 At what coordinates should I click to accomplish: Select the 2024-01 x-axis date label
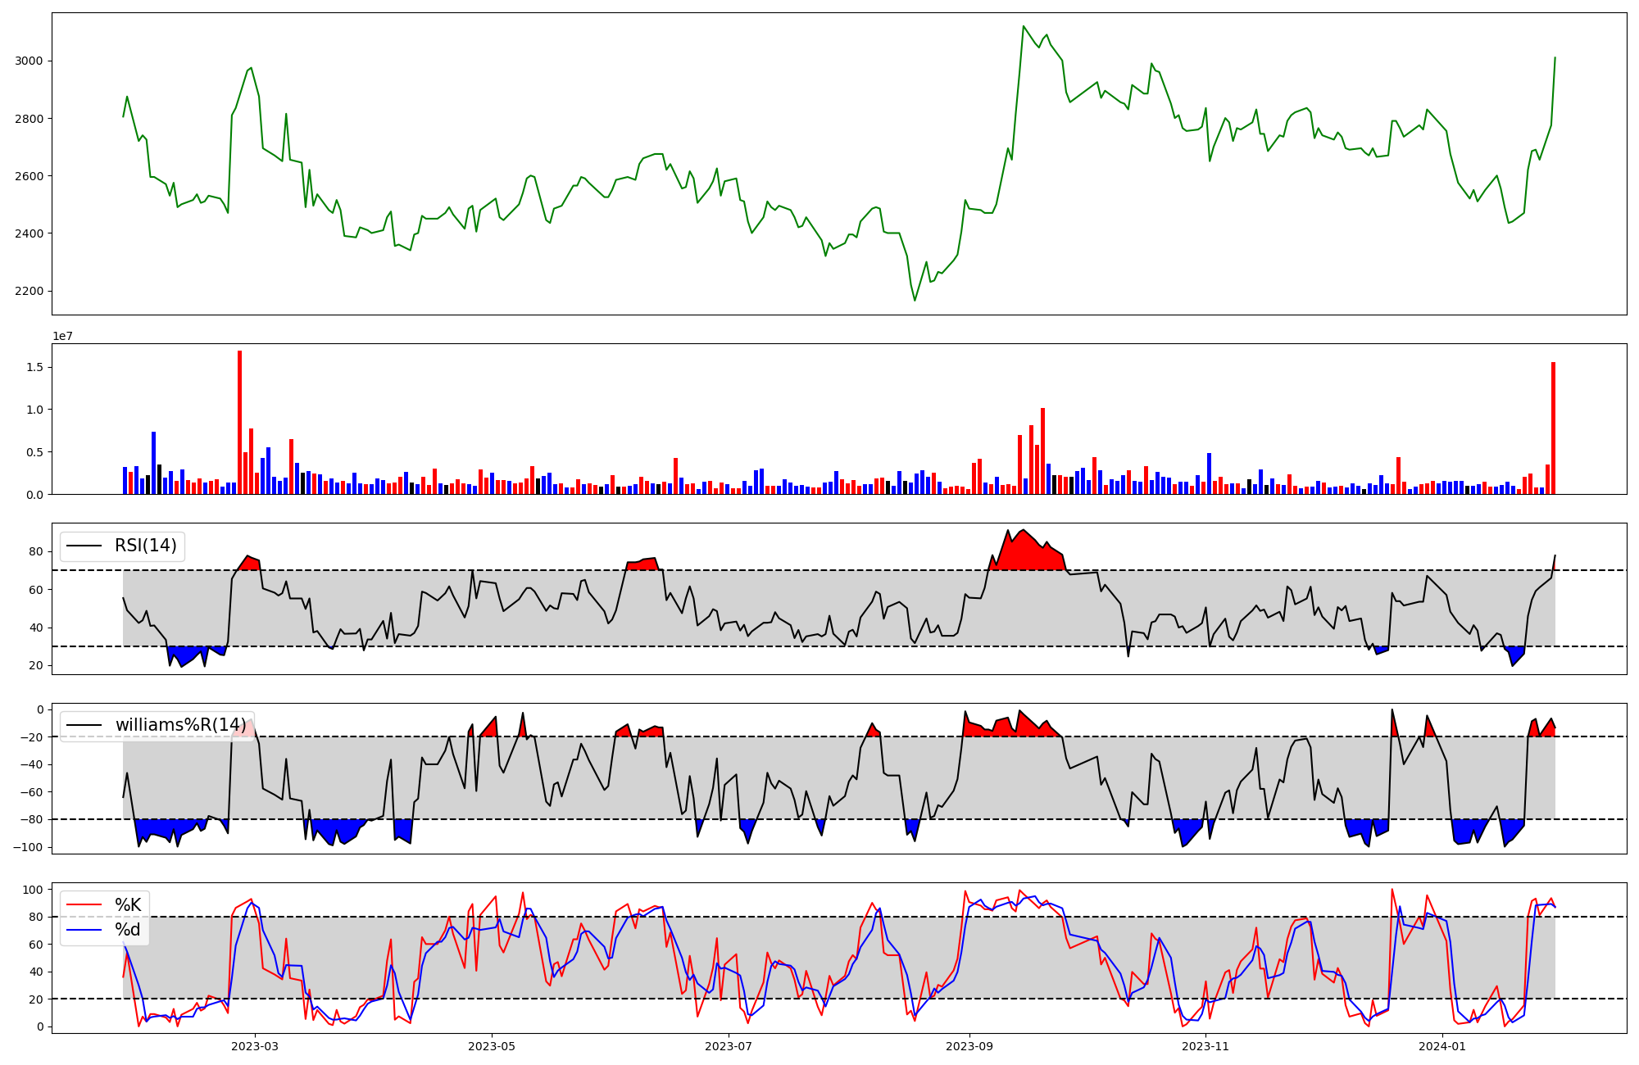point(1442,1046)
